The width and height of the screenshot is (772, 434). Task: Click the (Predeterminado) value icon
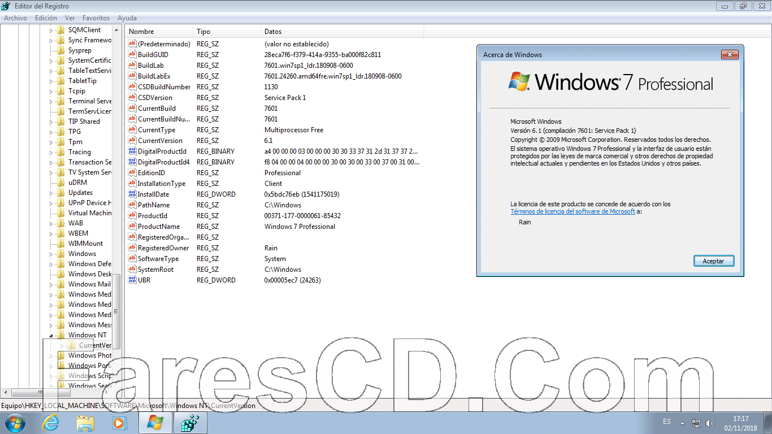(x=132, y=44)
